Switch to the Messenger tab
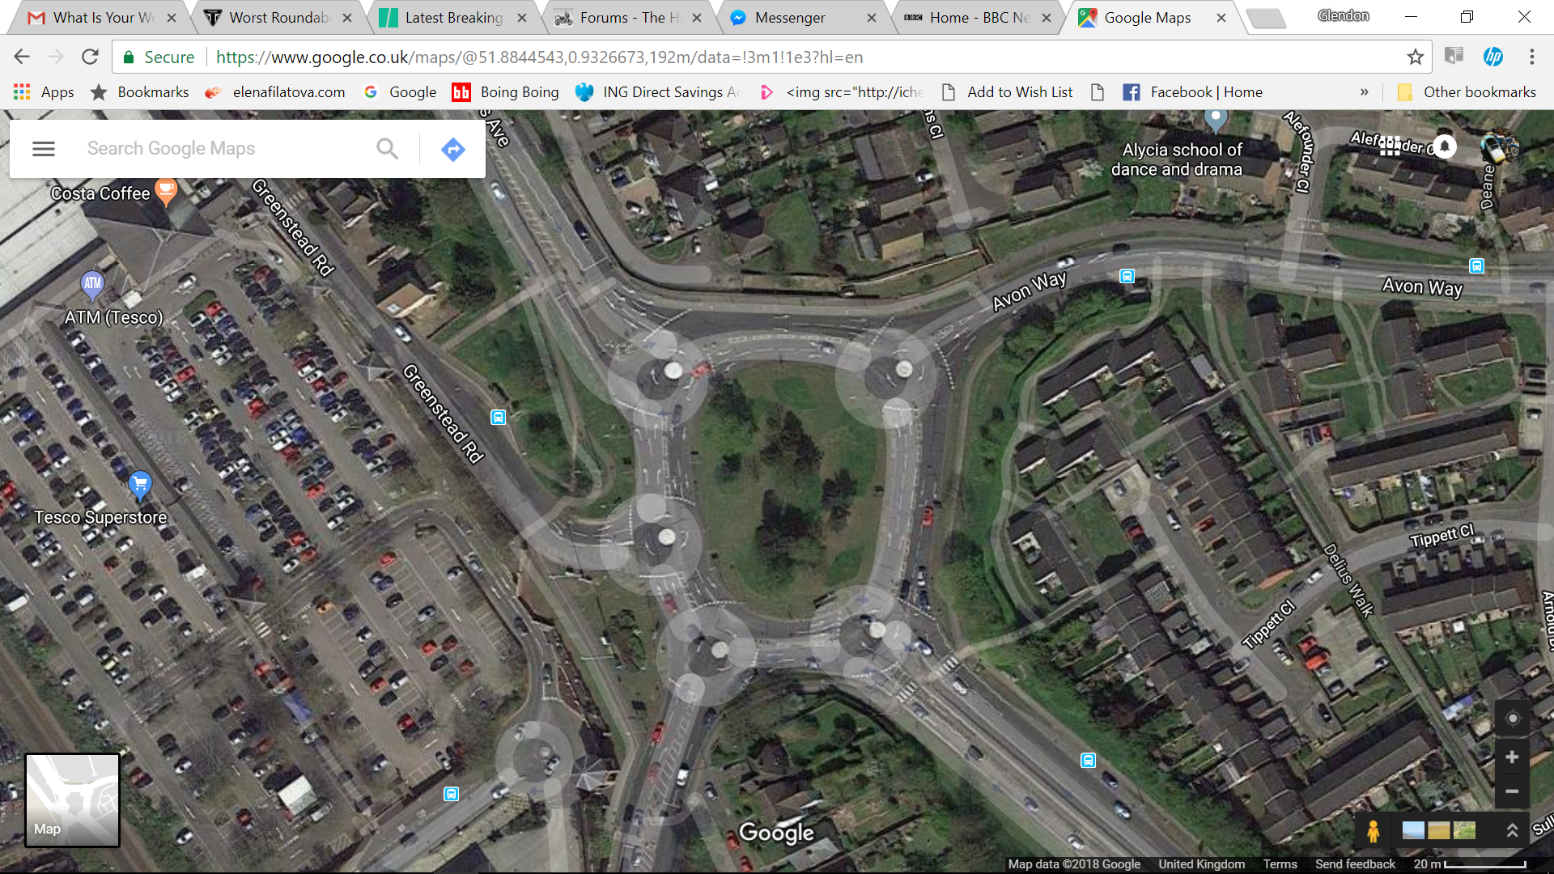 point(789,18)
